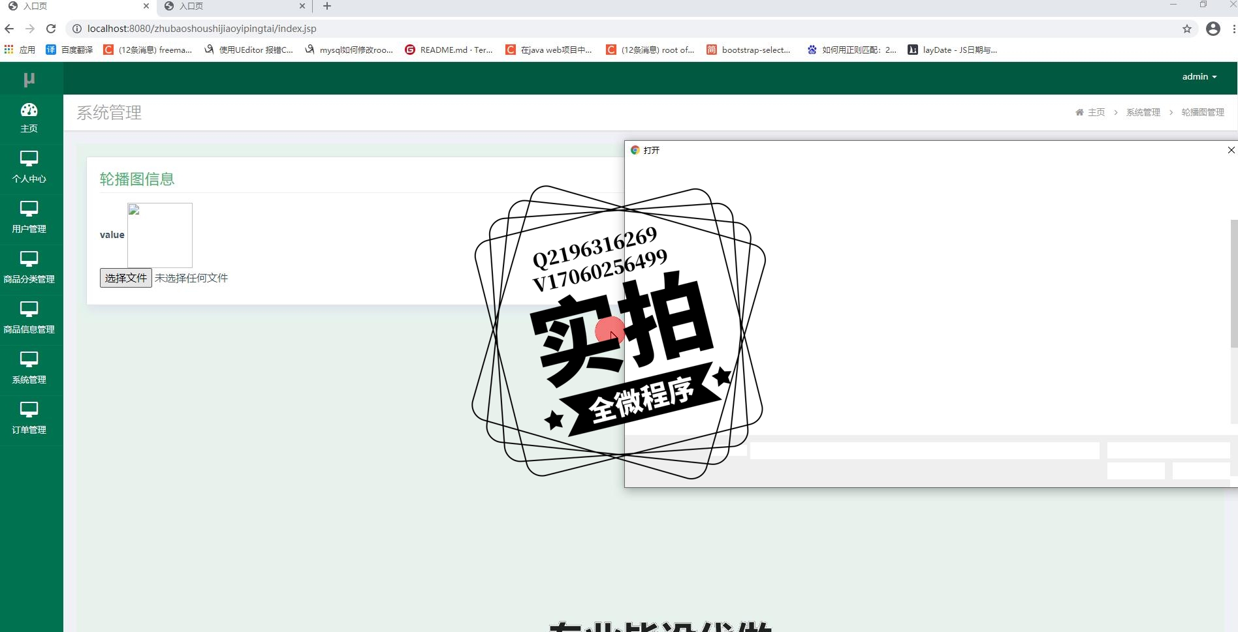Open the 主页 dashboard in the sidebar

pyautogui.click(x=29, y=118)
